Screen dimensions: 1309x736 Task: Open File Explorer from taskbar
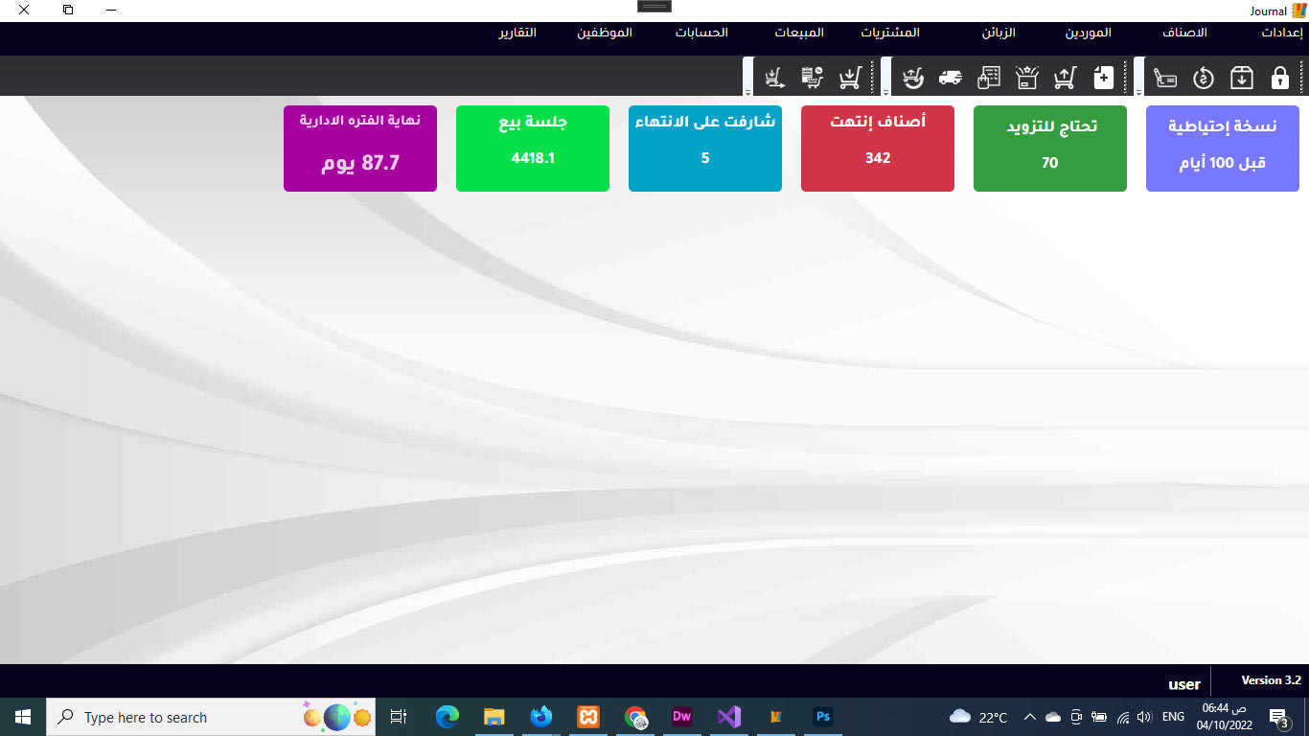pyautogui.click(x=494, y=717)
